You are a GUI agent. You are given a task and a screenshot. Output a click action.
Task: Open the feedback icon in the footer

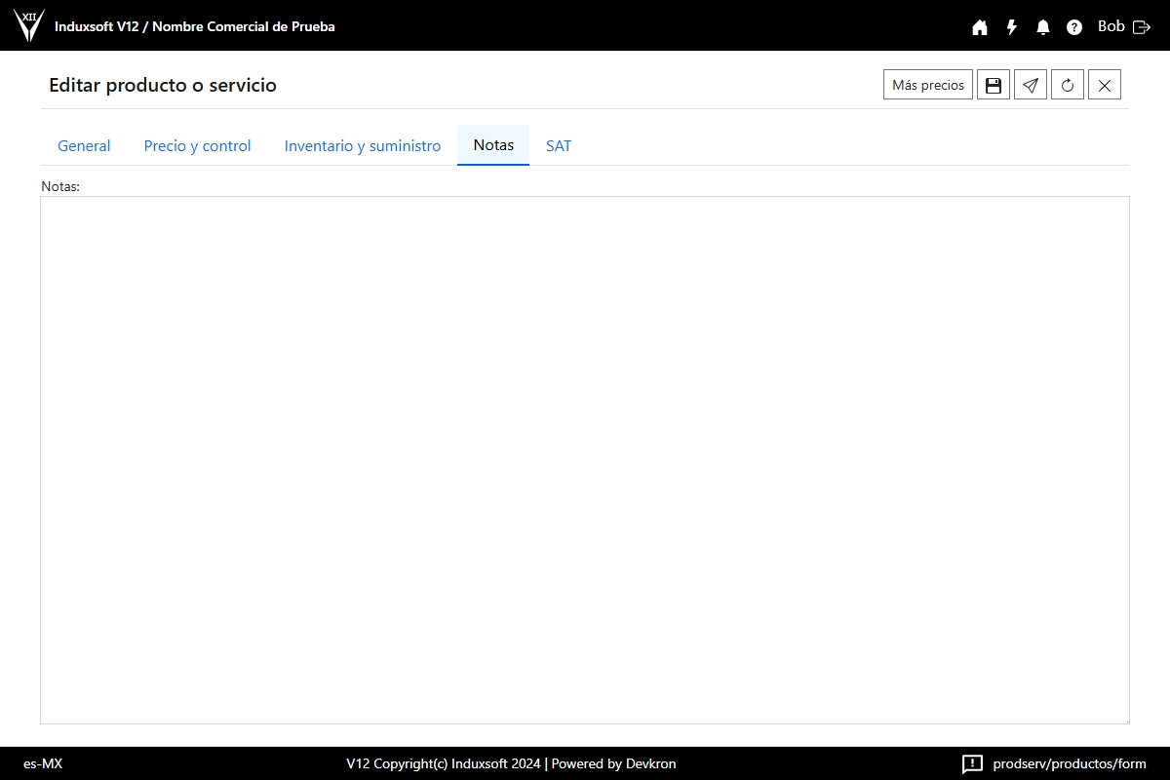(x=972, y=763)
